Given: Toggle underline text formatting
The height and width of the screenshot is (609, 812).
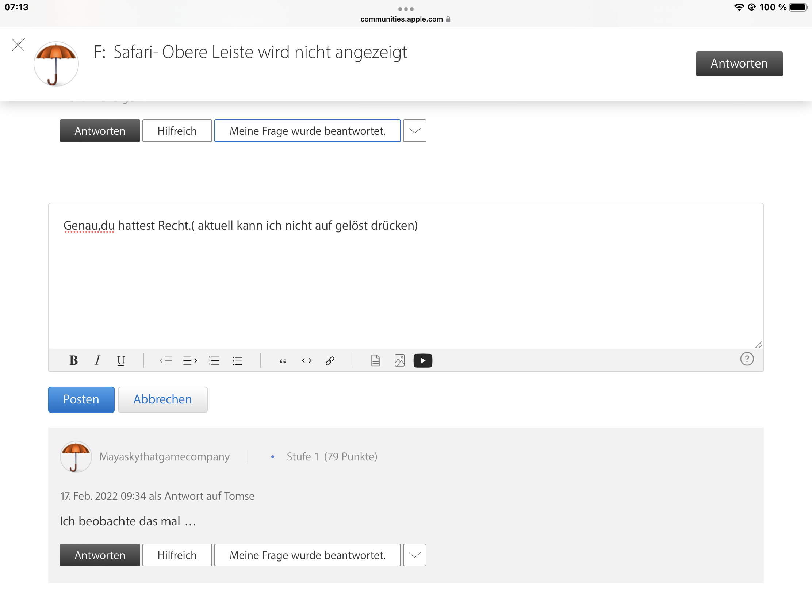Looking at the screenshot, I should (x=121, y=360).
